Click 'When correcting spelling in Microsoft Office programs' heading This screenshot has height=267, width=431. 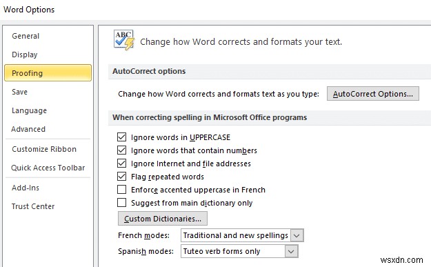tap(210, 117)
